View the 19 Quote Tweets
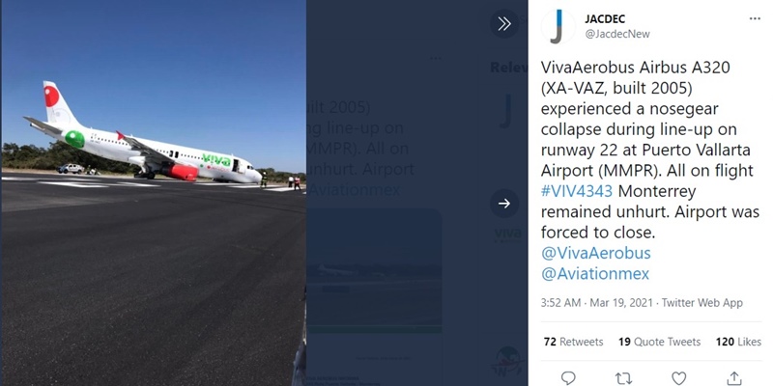Viewport: 773px width, 386px height. (x=659, y=342)
